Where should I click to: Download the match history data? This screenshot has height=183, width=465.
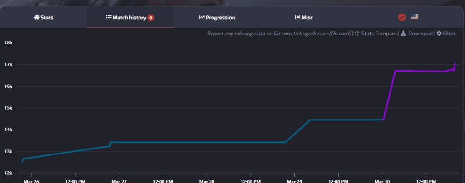[420, 34]
